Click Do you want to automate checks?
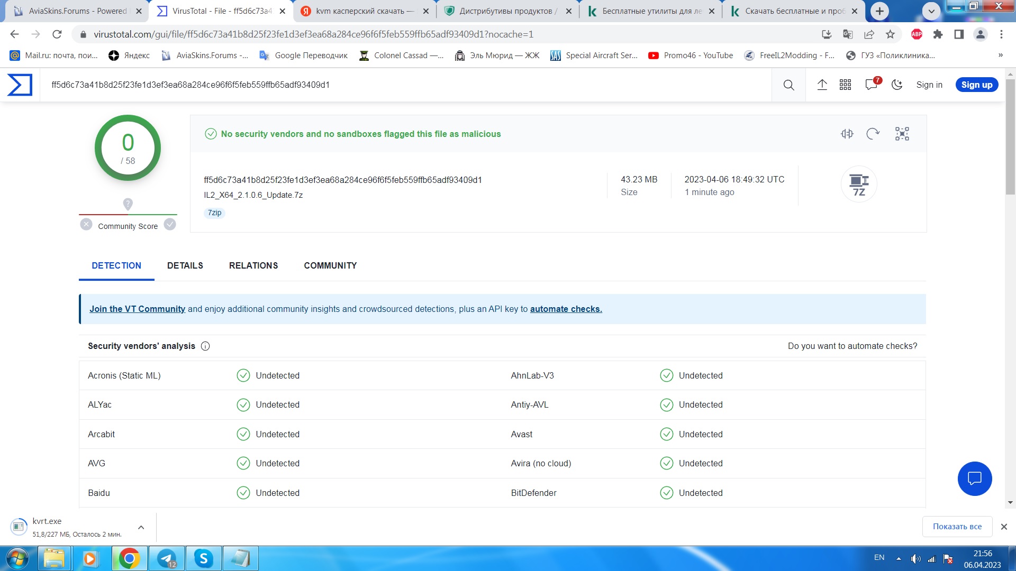The width and height of the screenshot is (1016, 571). tap(852, 346)
